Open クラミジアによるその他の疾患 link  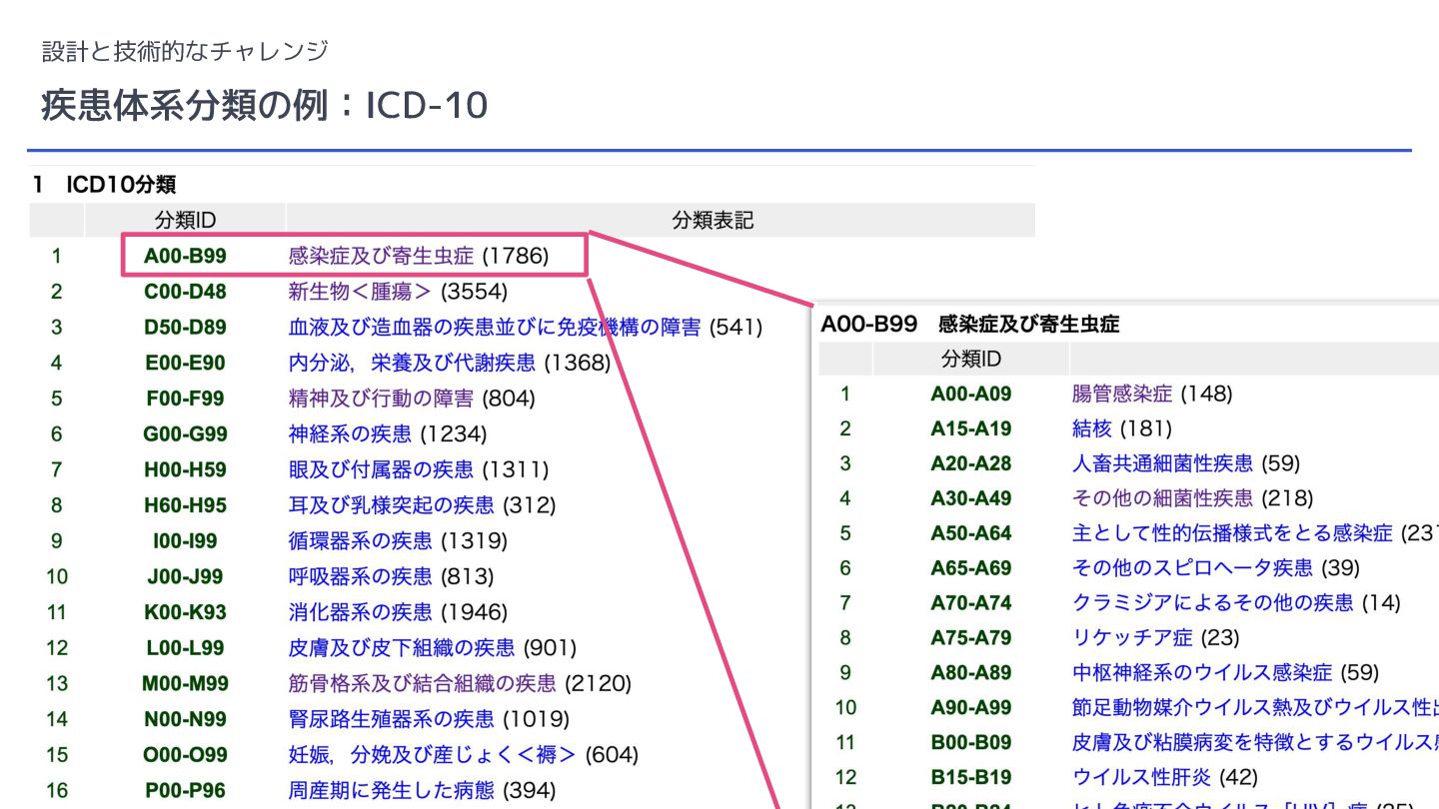click(1213, 602)
